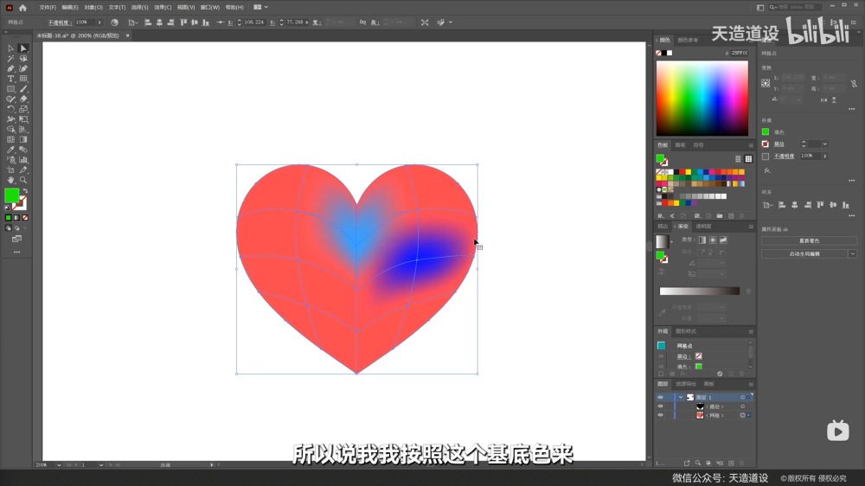Image resolution: width=865 pixels, height=486 pixels.
Task: Open dropdown arrow beside 启动全局编辑 button
Action: (853, 253)
